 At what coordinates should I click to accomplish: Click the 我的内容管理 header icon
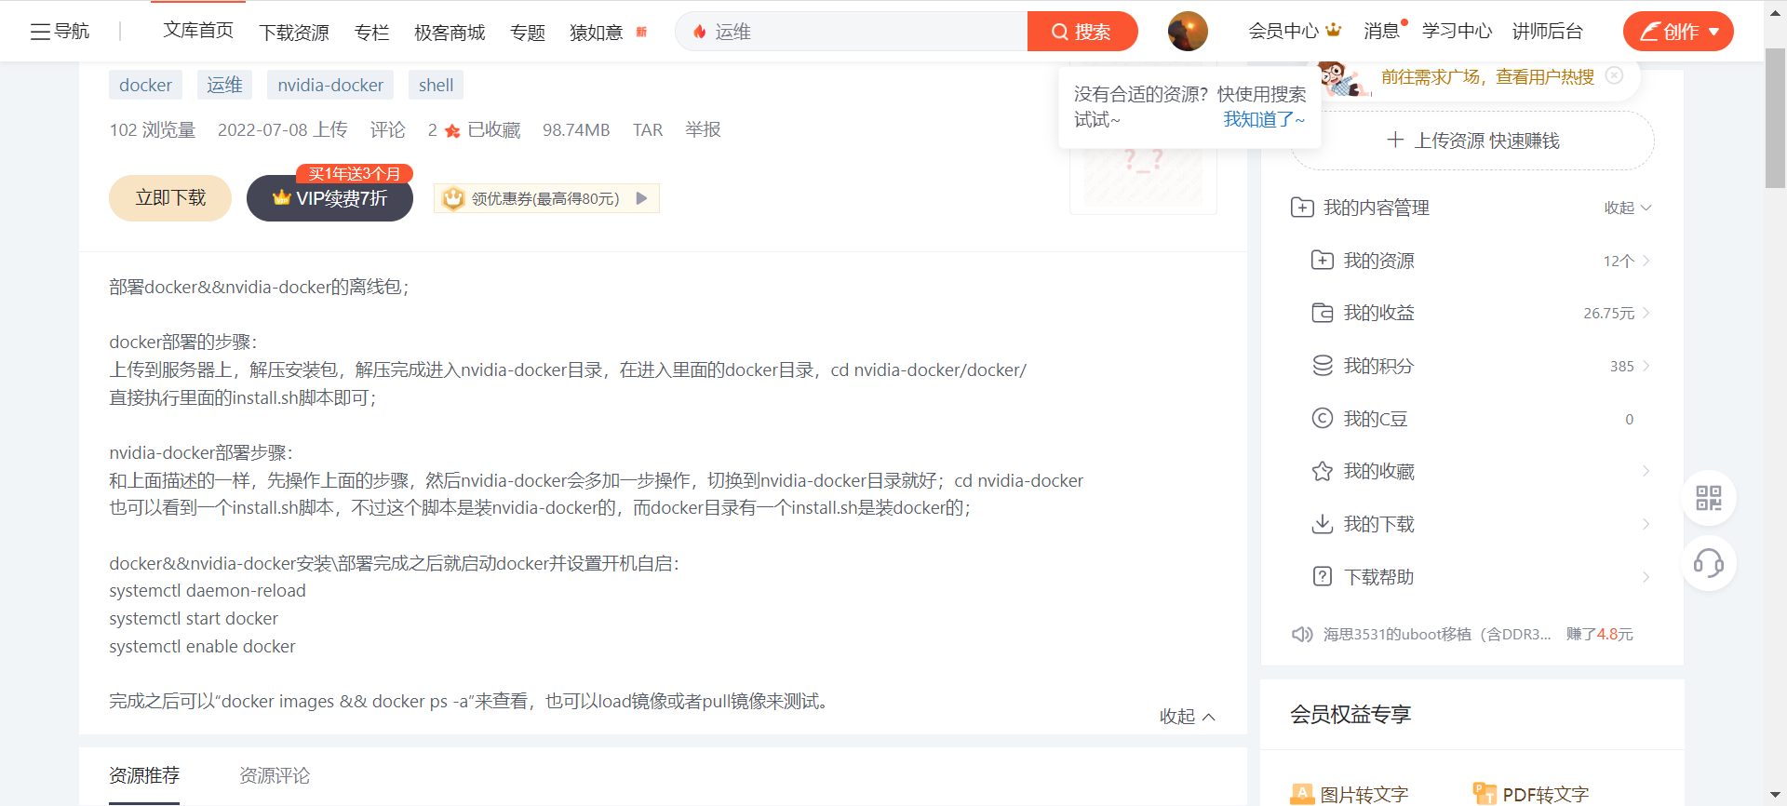pyautogui.click(x=1302, y=208)
